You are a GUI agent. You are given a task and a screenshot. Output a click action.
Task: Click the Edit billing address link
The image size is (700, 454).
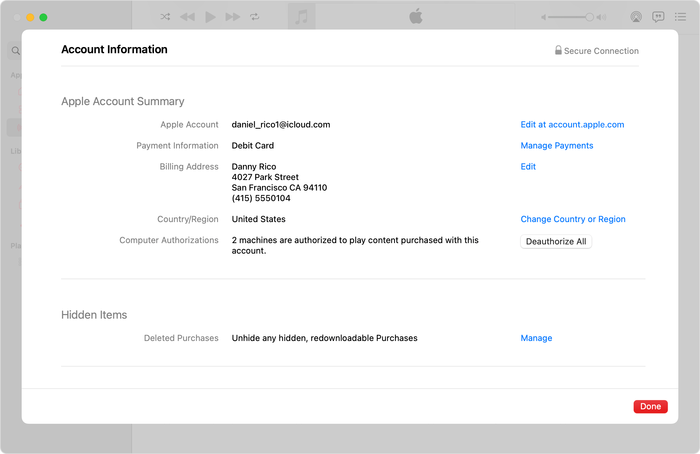(528, 166)
